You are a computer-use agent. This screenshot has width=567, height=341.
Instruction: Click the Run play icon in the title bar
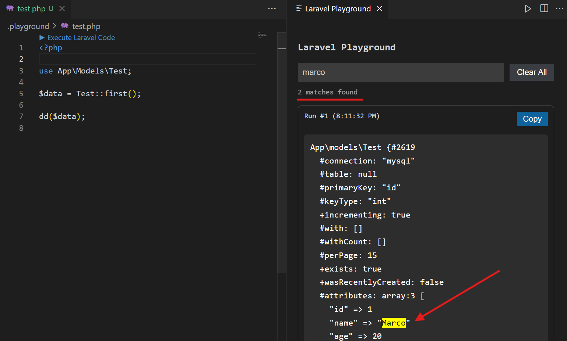(x=528, y=8)
